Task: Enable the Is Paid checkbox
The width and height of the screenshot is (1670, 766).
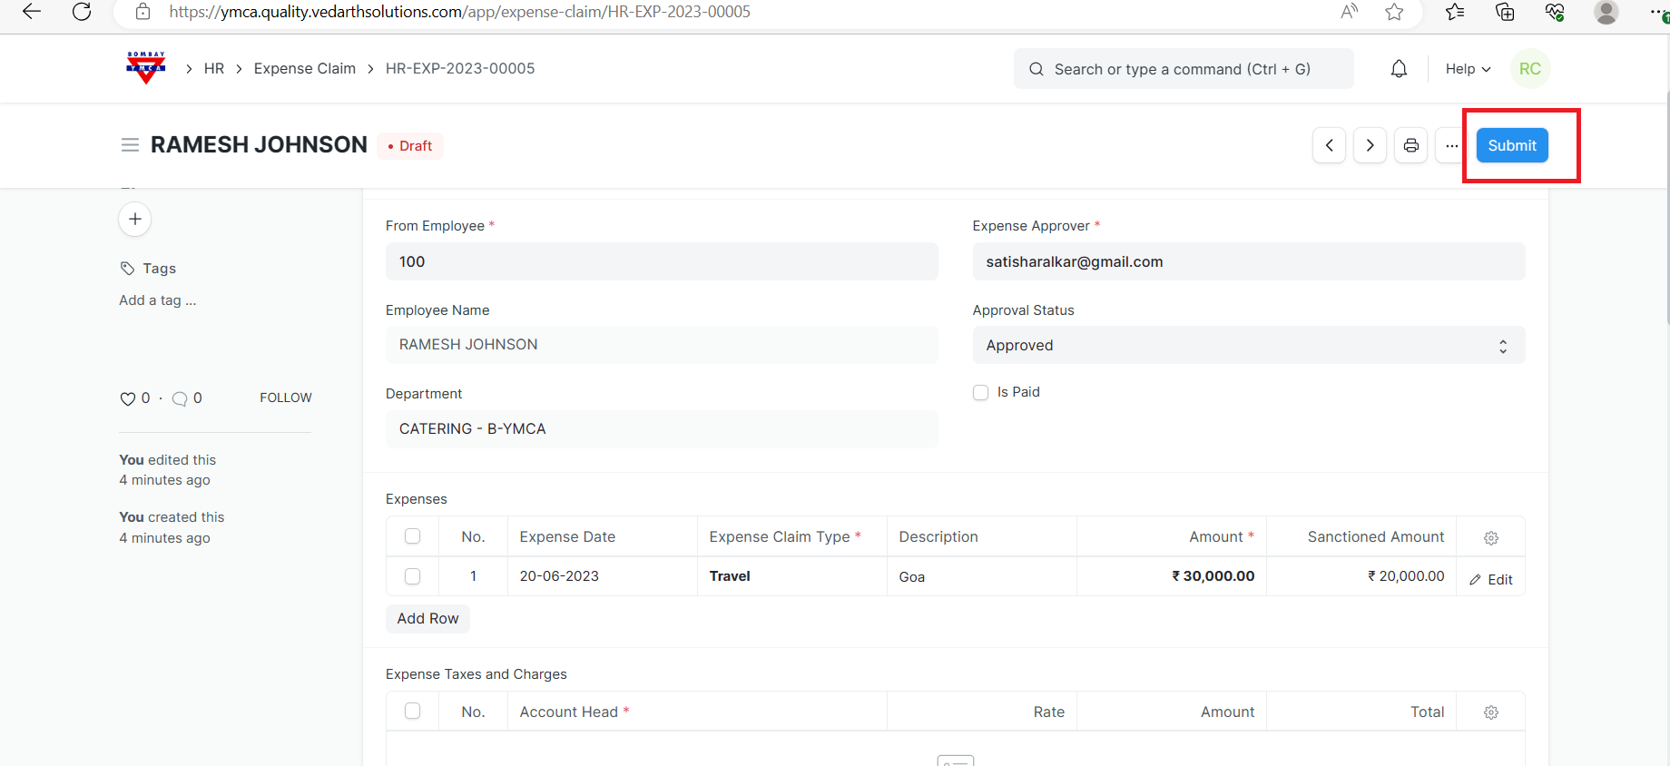Action: pyautogui.click(x=980, y=392)
